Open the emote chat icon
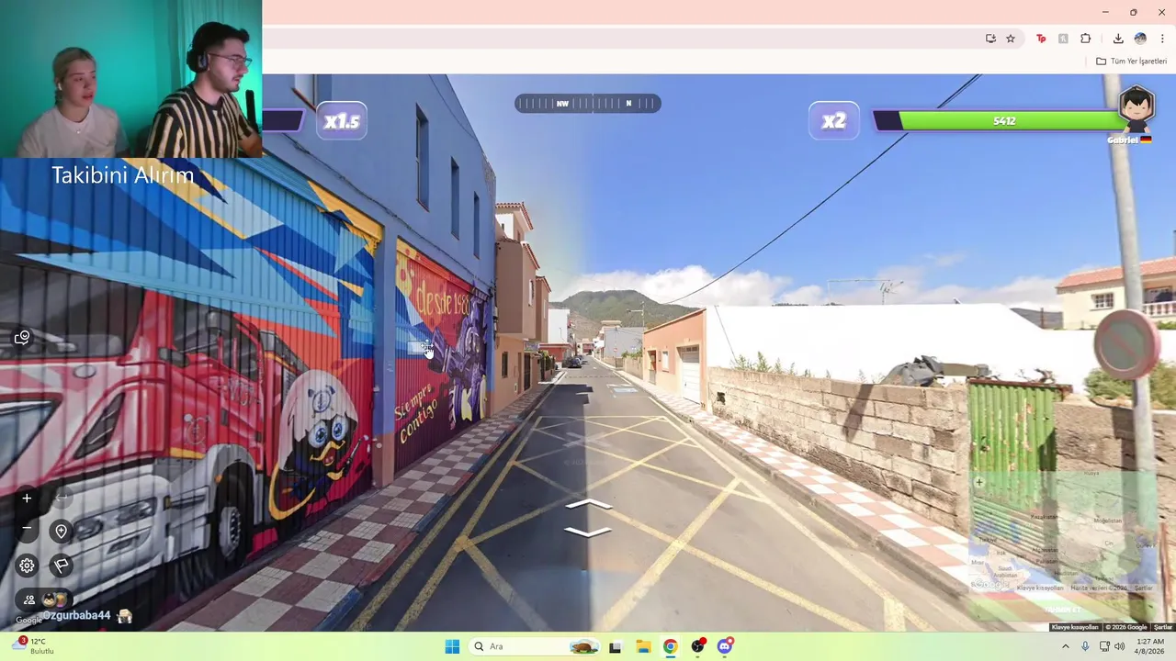Image resolution: width=1176 pixels, height=661 pixels. pyautogui.click(x=23, y=338)
